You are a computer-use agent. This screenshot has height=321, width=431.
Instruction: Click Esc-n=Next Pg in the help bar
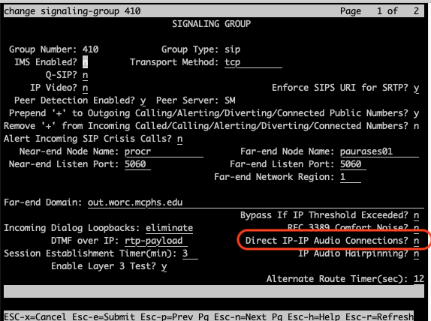tap(248, 316)
